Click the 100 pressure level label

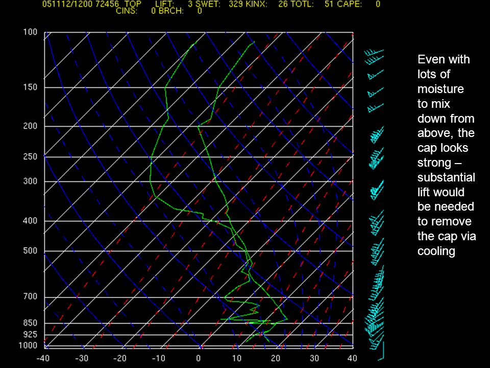coord(30,32)
